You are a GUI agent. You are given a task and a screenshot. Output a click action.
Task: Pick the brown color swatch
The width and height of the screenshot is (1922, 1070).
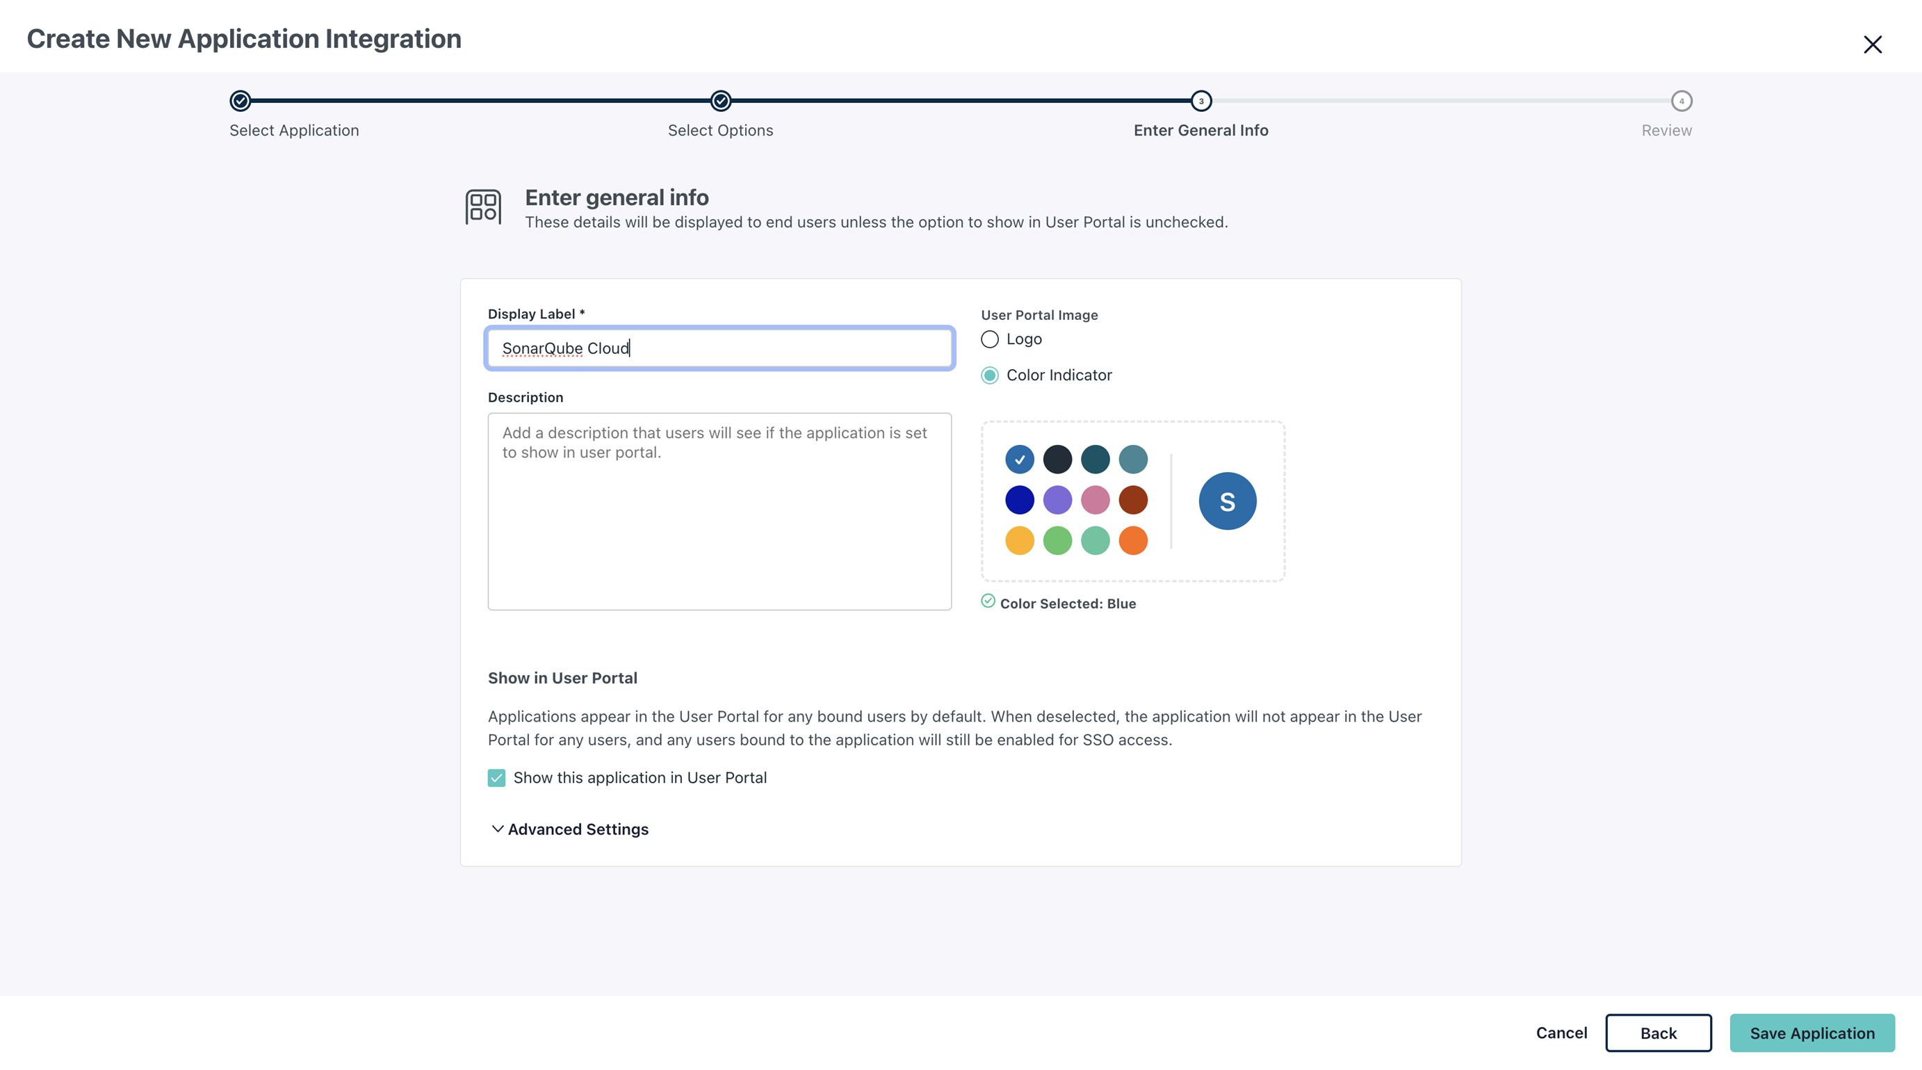point(1133,500)
